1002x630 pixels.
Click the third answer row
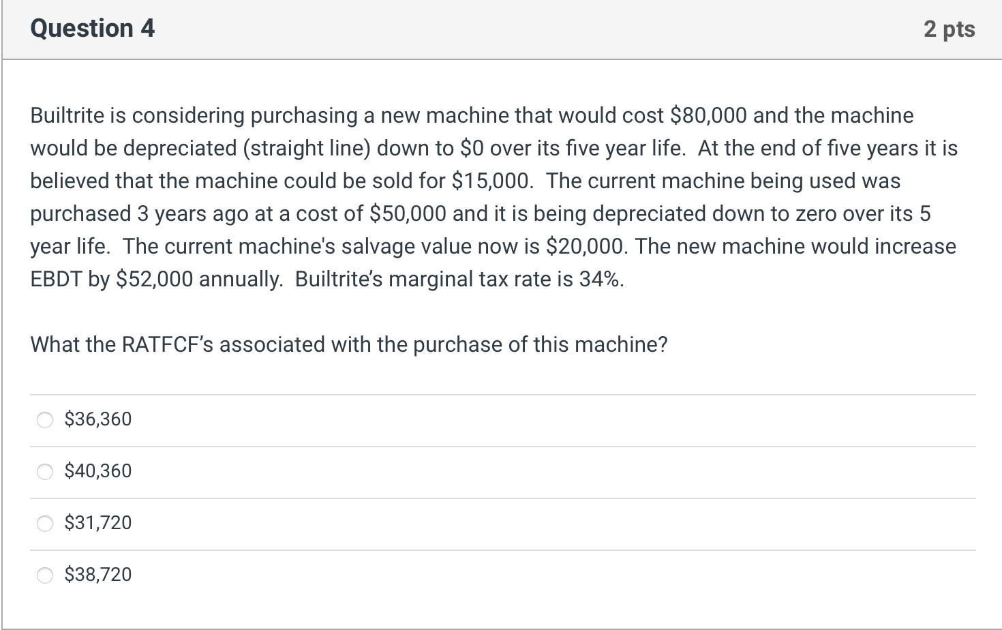tap(477, 523)
